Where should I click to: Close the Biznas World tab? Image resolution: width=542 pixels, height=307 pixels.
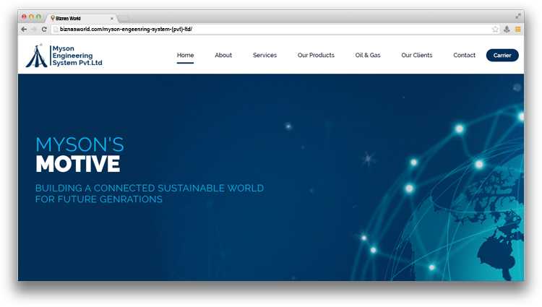click(111, 18)
